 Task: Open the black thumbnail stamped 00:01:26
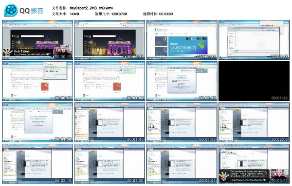click(254, 81)
